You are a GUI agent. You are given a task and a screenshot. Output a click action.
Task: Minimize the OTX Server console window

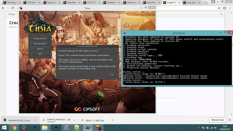point(220,32)
